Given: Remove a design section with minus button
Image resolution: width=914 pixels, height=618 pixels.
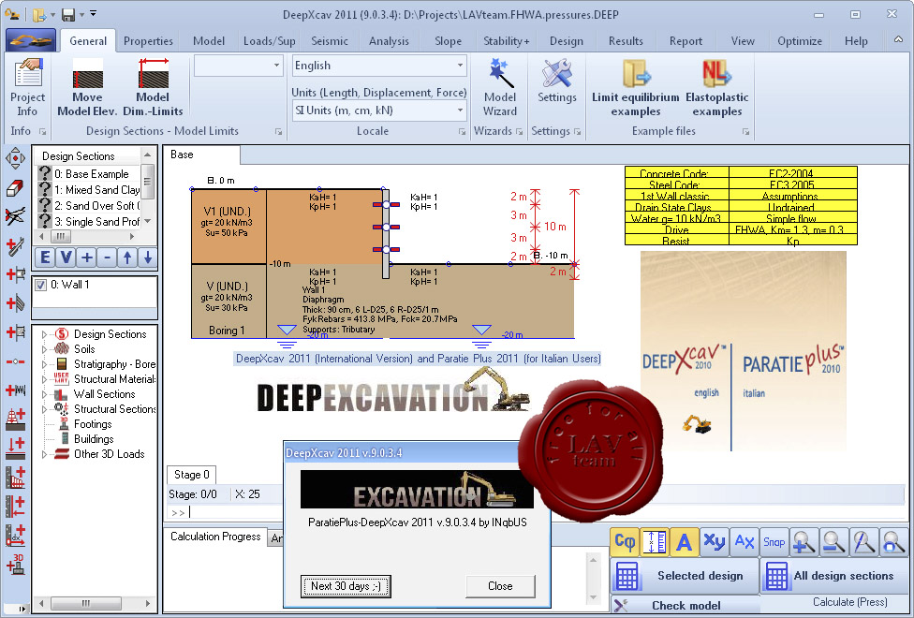Looking at the screenshot, I should tap(108, 257).
